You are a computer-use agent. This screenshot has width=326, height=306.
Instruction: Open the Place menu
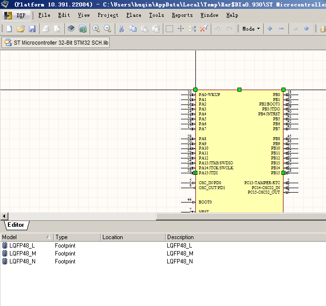coord(134,15)
